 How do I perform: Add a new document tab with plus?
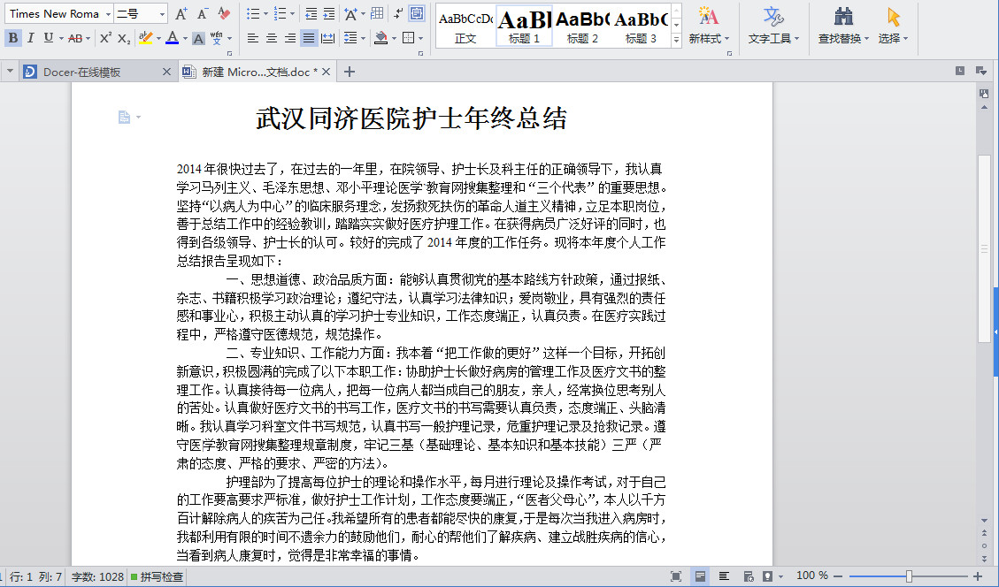point(350,72)
